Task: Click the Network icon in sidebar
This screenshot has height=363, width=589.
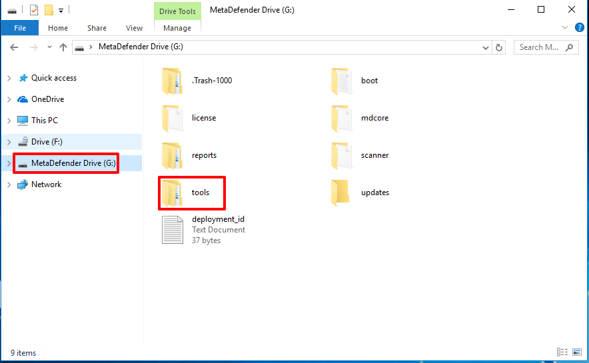Action: click(x=23, y=184)
